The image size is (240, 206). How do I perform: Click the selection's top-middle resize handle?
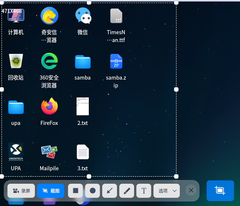89,3
